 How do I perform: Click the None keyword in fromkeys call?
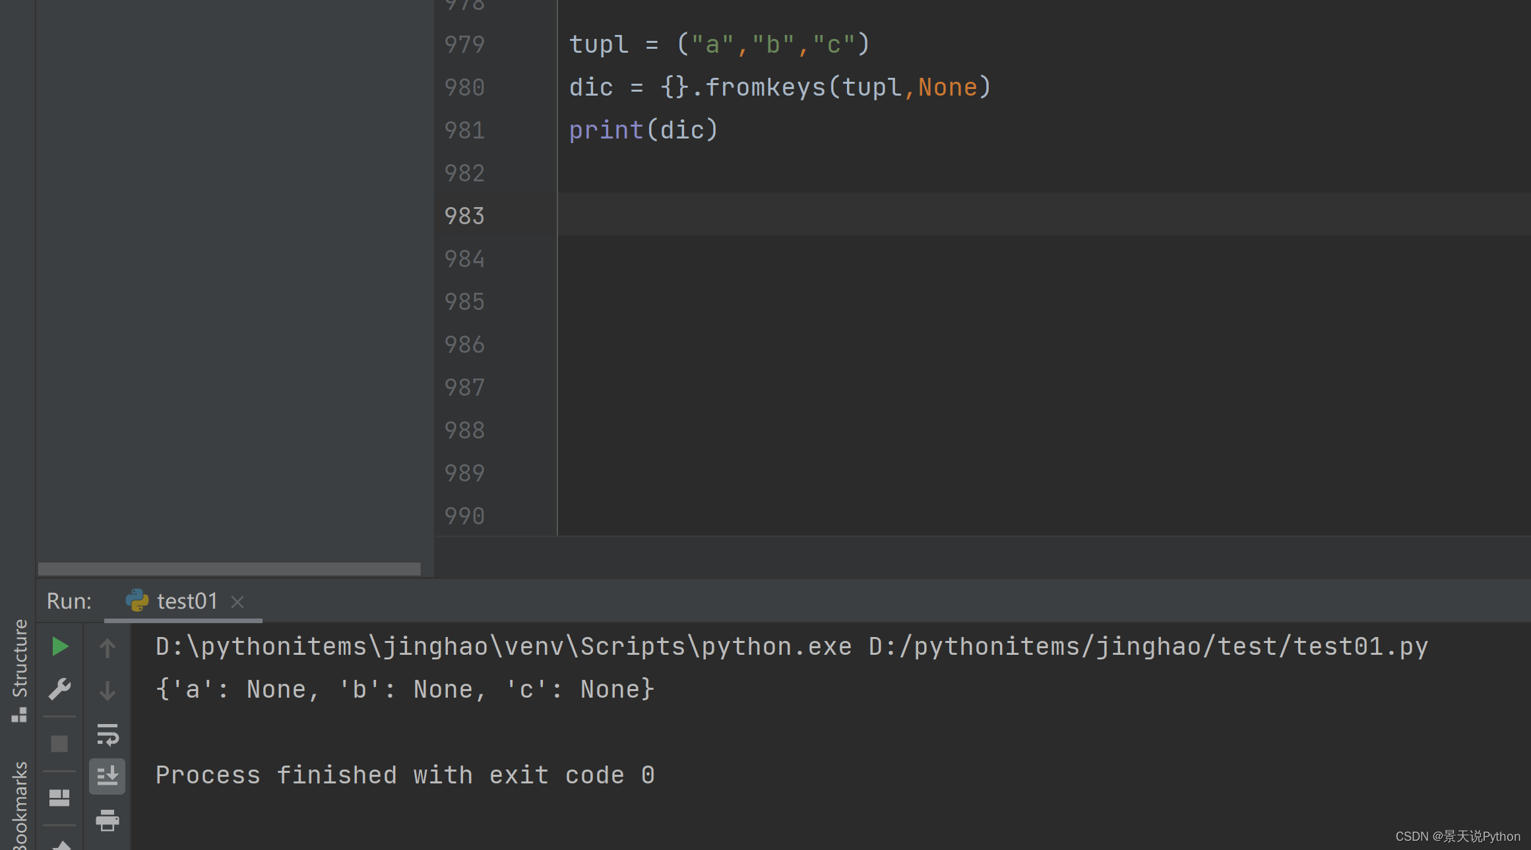point(948,87)
